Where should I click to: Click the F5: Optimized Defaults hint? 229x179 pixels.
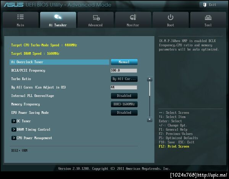pos(178,138)
